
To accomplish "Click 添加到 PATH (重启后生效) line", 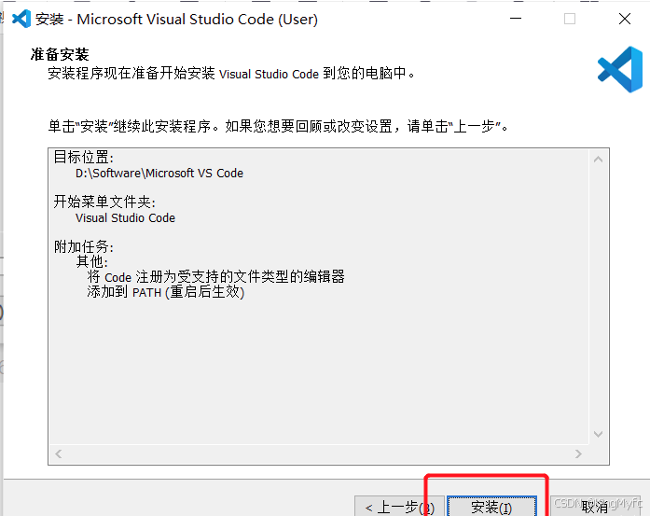I will 166,292.
